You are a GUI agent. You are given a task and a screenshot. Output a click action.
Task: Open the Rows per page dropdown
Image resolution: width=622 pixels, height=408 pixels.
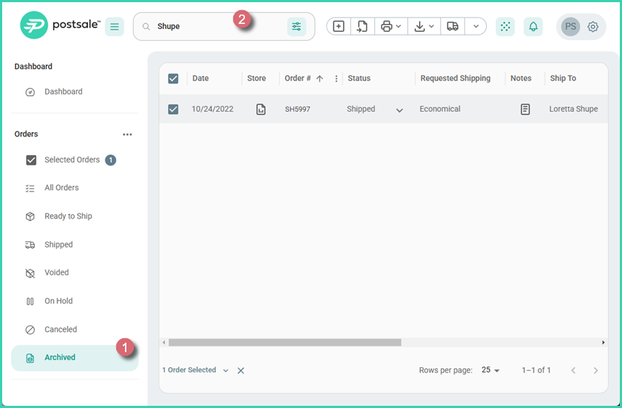click(491, 370)
